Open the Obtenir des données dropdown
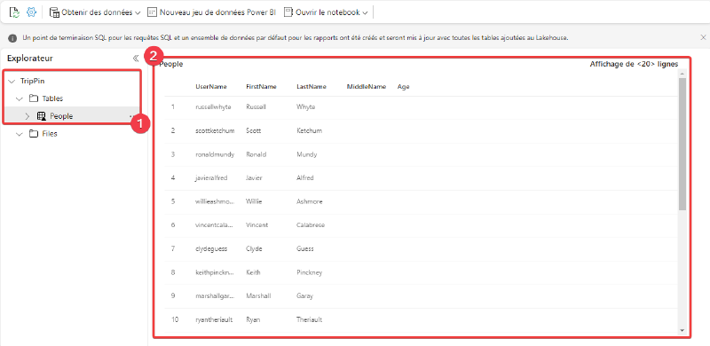The image size is (710, 346). 95,12
